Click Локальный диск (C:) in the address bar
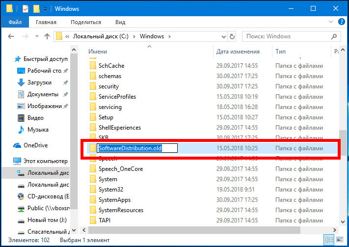349x247 pixels. [101, 36]
